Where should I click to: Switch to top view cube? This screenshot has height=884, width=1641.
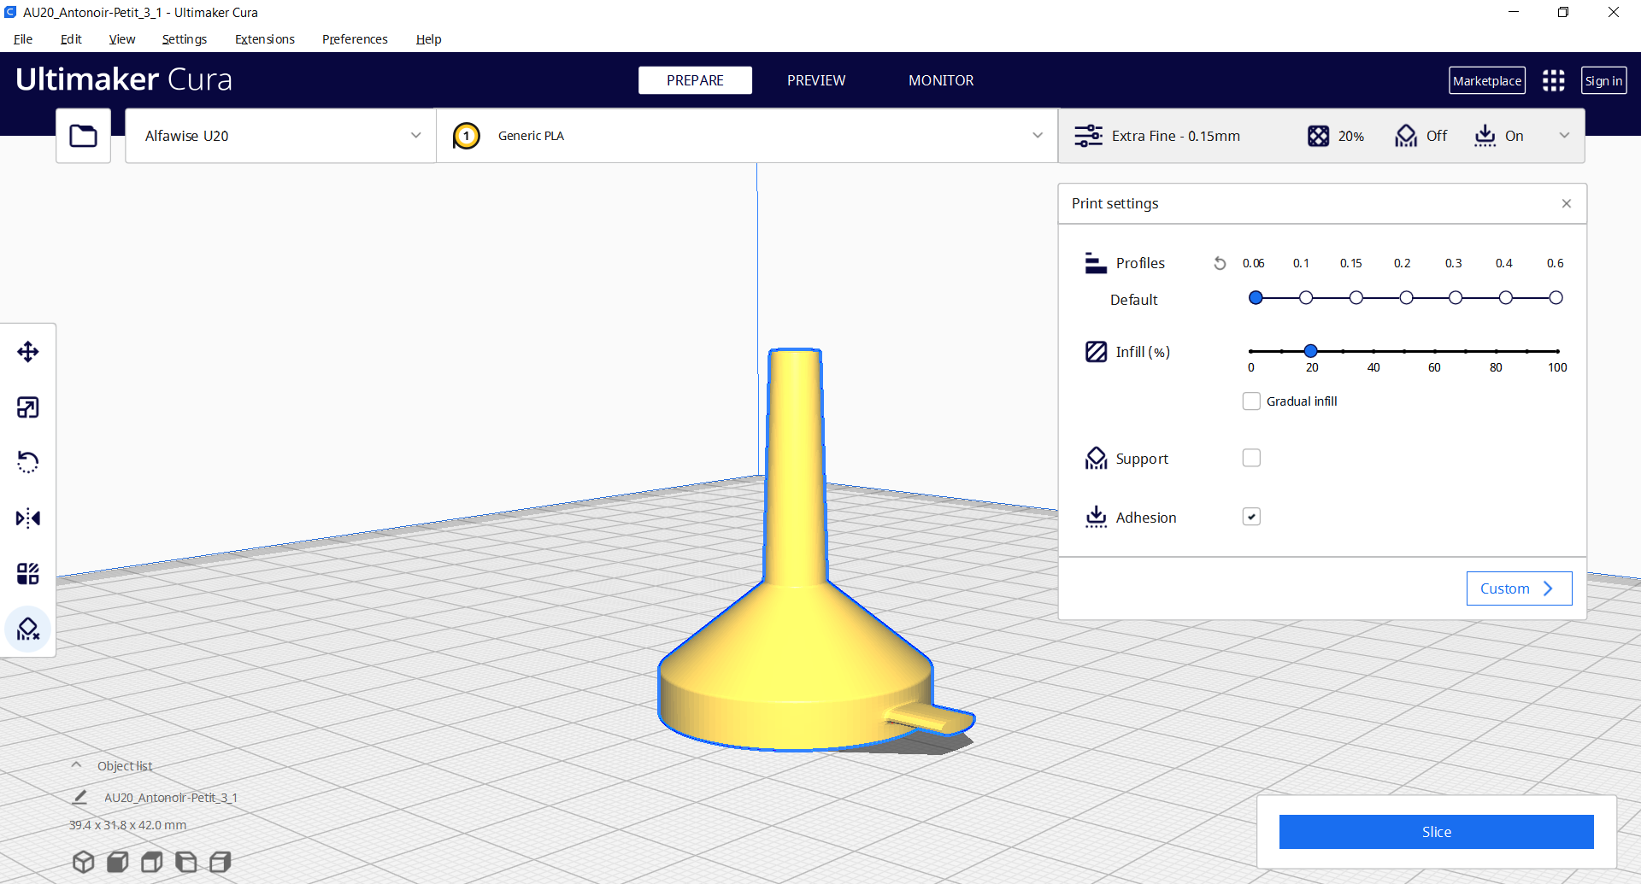(x=152, y=862)
